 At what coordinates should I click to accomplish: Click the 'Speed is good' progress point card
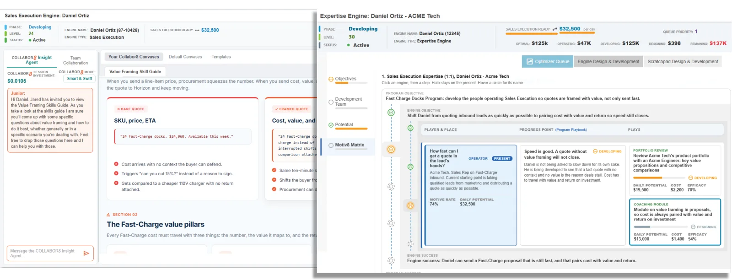click(573, 195)
